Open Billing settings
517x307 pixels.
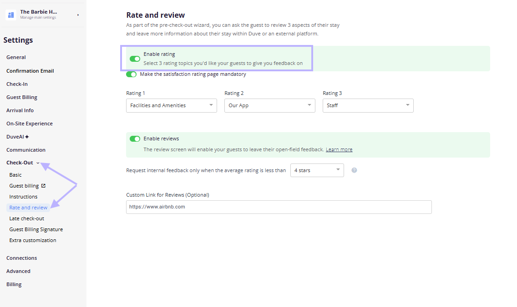click(14, 284)
